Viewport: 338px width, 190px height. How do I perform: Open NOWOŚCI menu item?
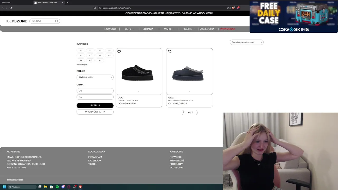110,29
